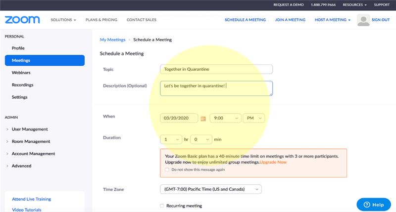Click the Upgrade Now link
Viewport: 396px width, 212px height.
273,162
